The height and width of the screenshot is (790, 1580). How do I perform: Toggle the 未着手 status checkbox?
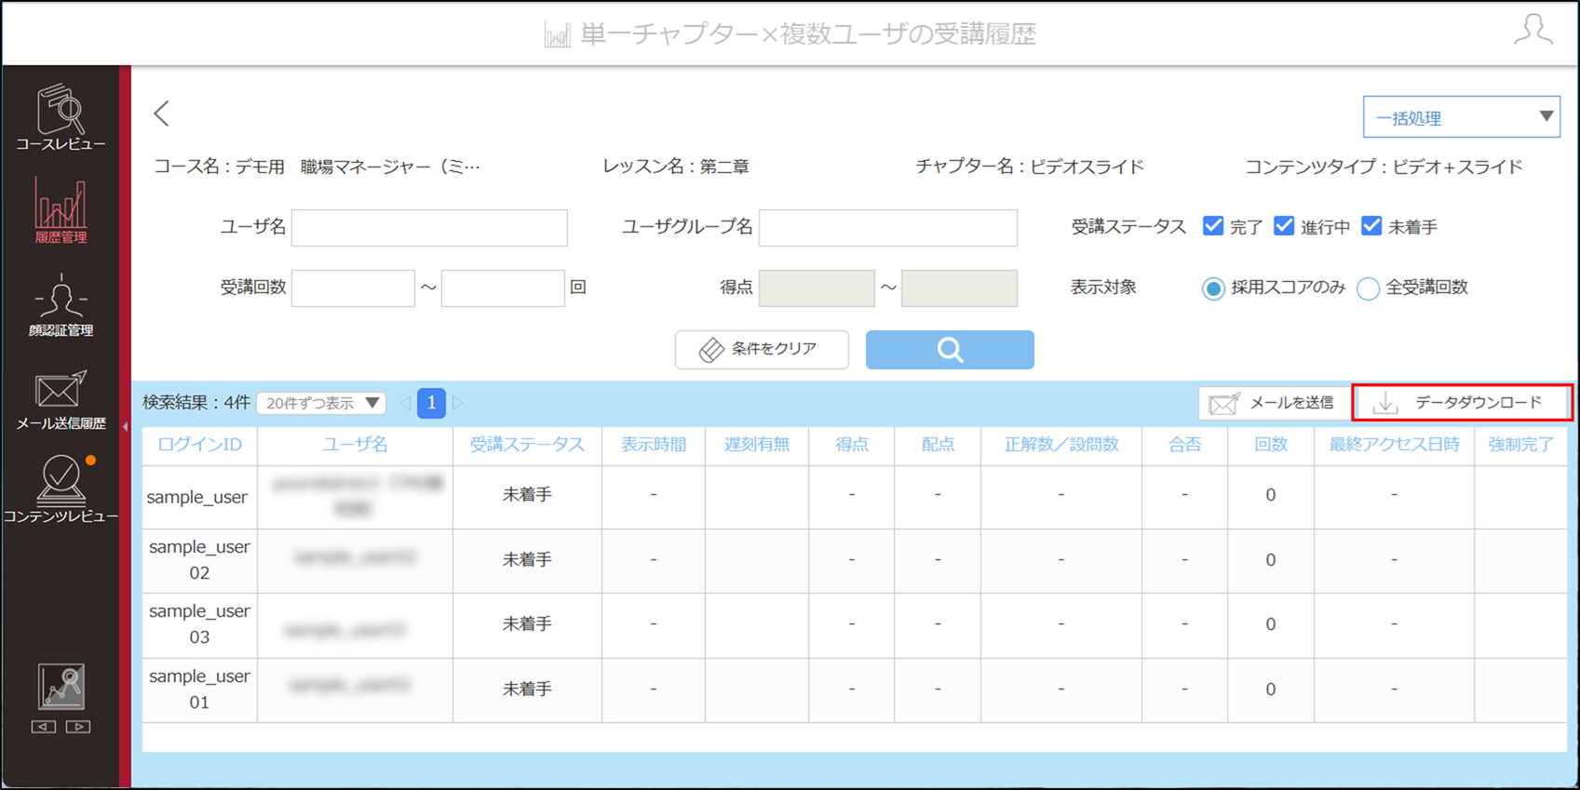[1371, 226]
